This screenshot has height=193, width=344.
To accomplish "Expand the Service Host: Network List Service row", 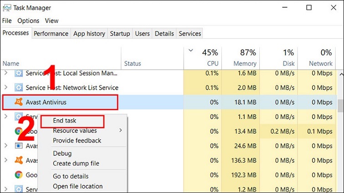I will tap(6, 87).
